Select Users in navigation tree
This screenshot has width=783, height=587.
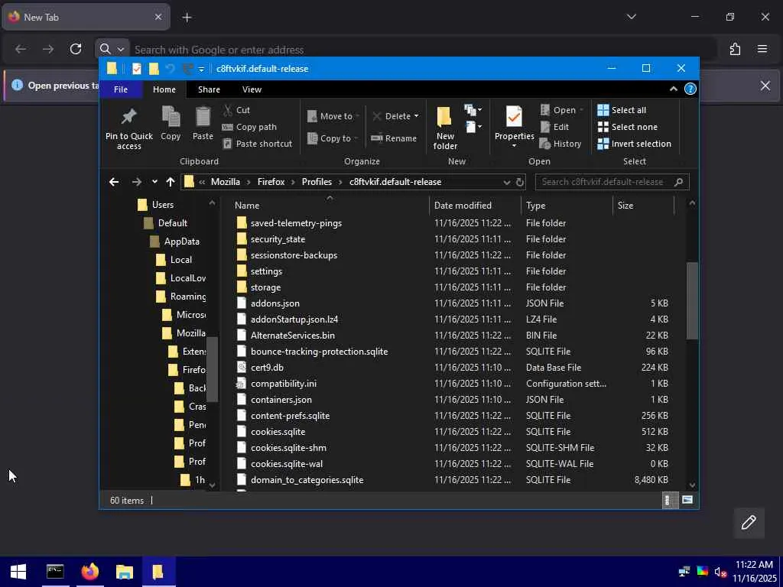[163, 205]
